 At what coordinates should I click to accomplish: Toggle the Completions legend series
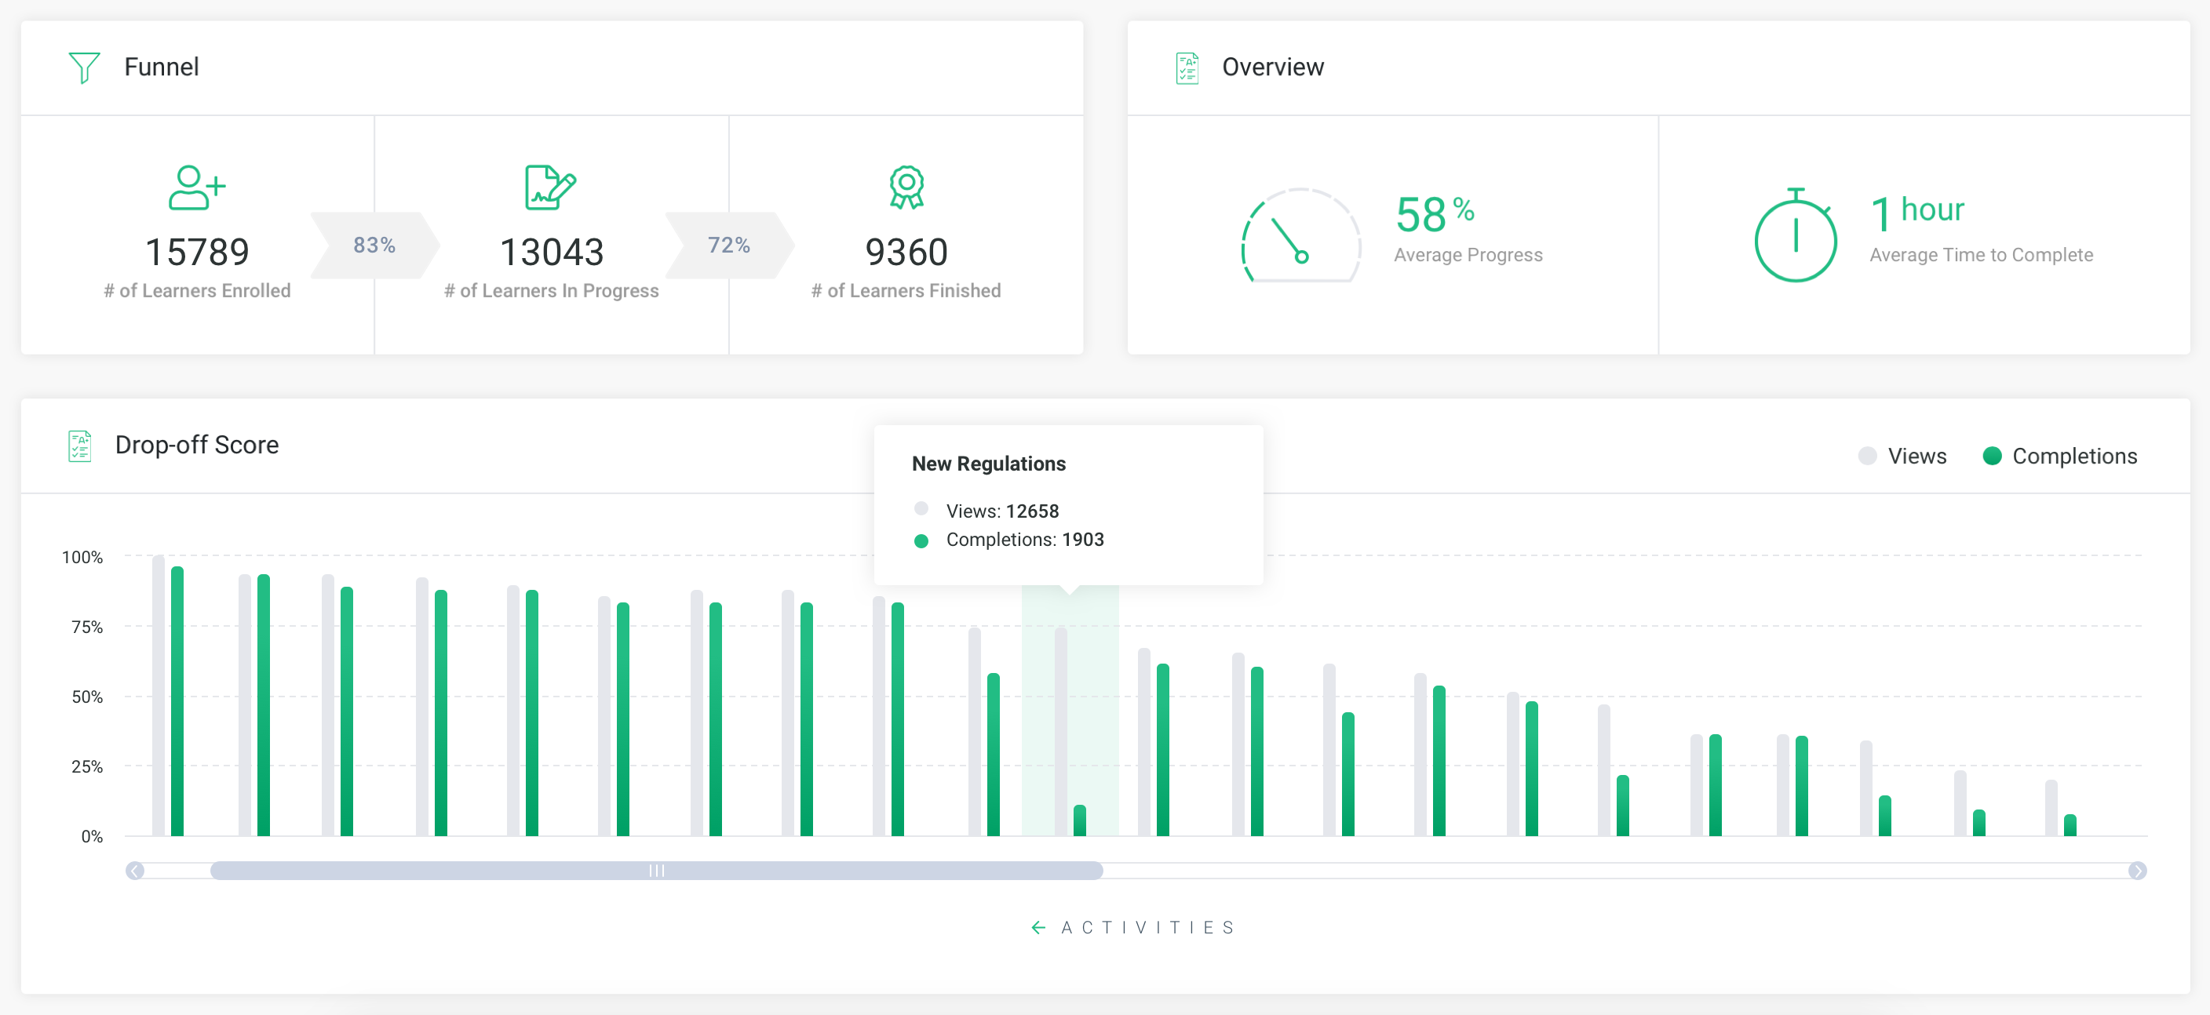[x=2073, y=456]
